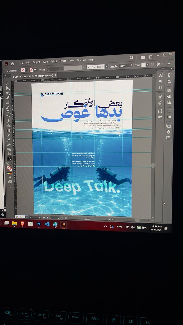This screenshot has width=183, height=325.
Task: Open the View menu
Action: [71, 61]
